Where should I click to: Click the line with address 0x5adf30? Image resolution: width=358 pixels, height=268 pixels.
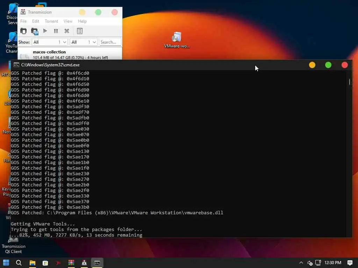click(50, 107)
